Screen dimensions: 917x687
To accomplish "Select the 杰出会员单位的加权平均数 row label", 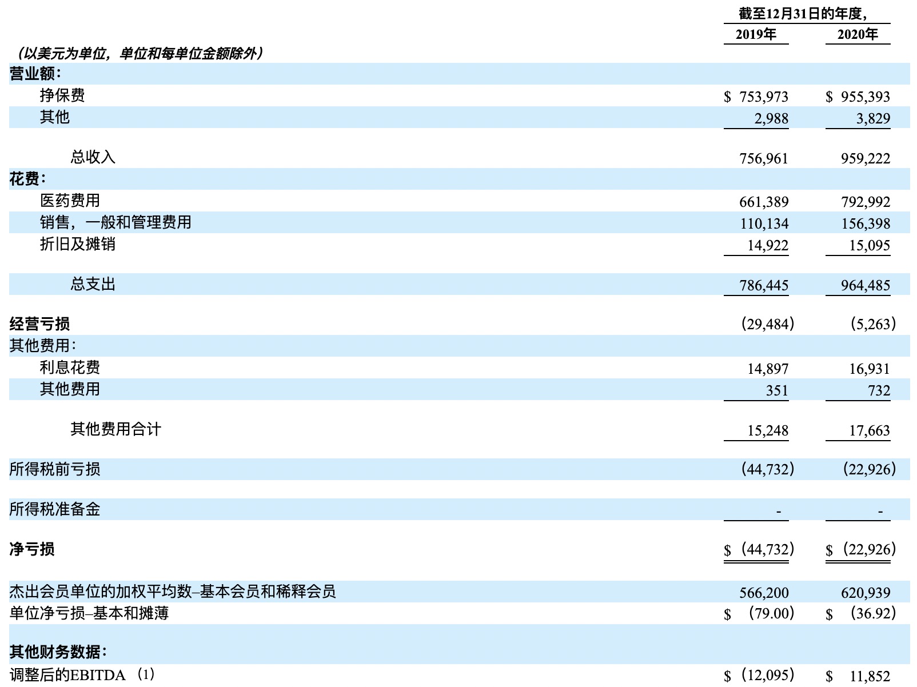I will (x=173, y=592).
